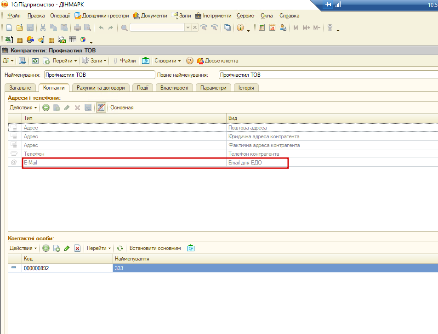Click the Cut scissors icon
The image size is (438, 334).
pos(43,28)
